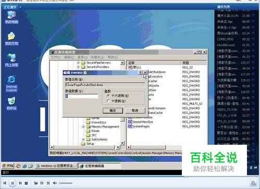Viewport: 260px width, 189px height.
Task: Open the File menu in Registry Editor
Action: 56,57
